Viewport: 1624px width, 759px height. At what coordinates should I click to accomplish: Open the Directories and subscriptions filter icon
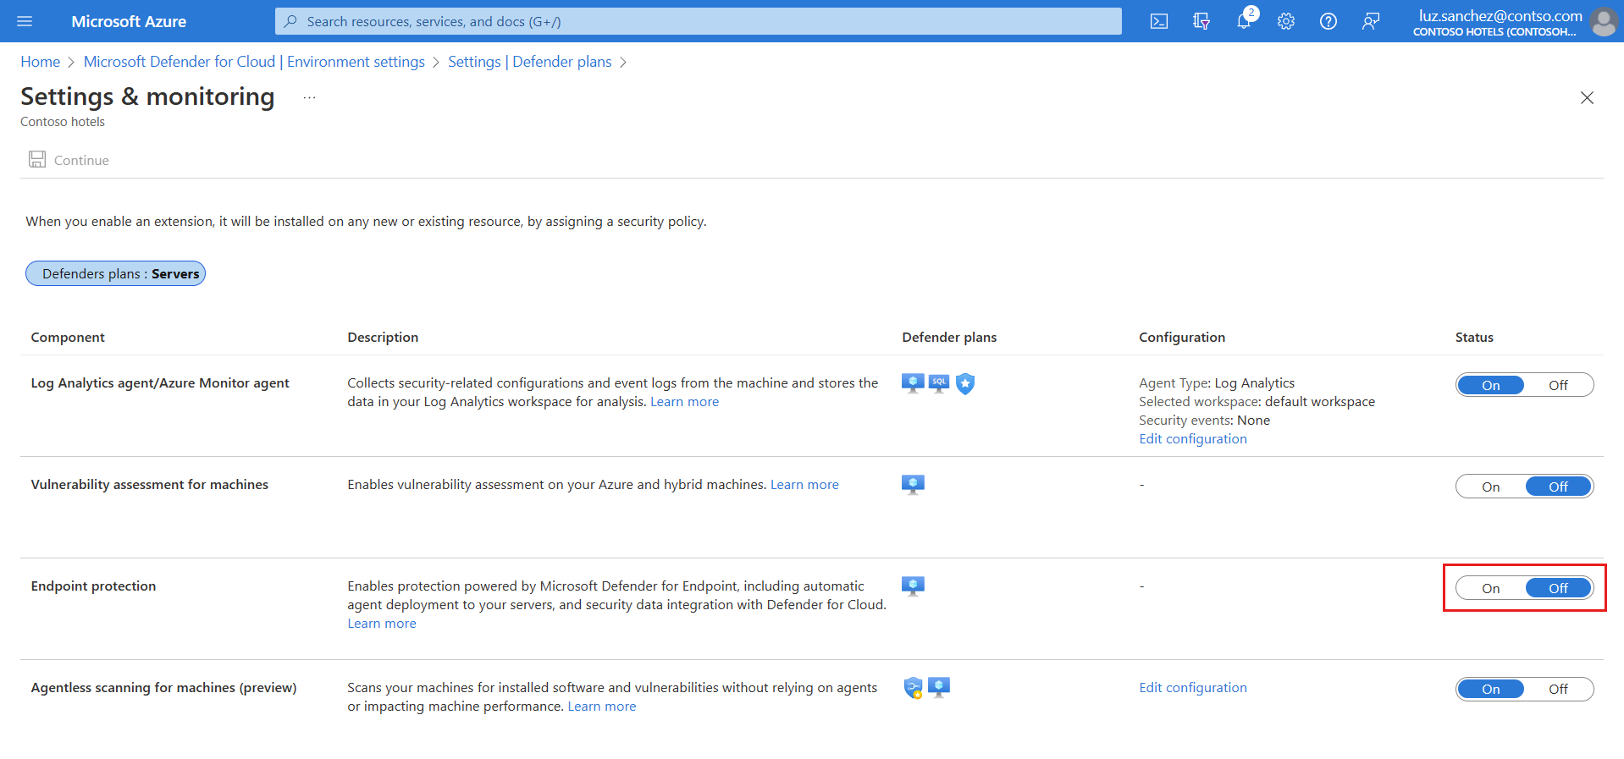pos(1201,21)
